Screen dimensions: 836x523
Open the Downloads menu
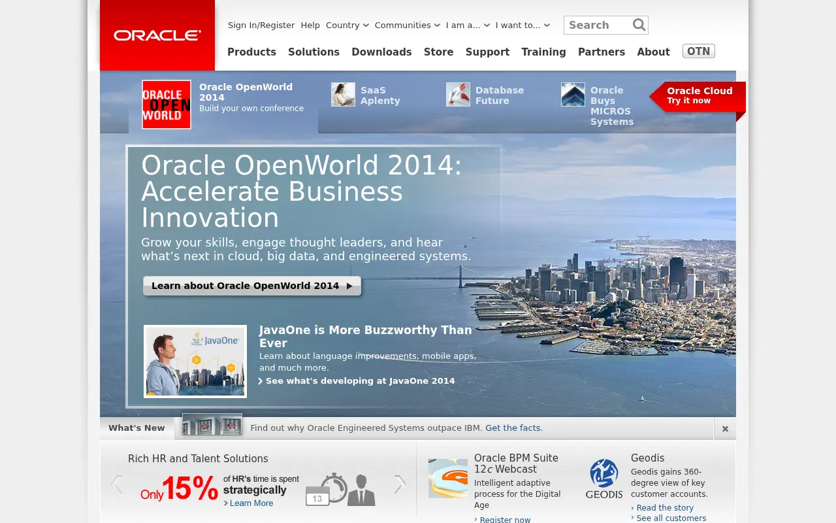pyautogui.click(x=381, y=52)
